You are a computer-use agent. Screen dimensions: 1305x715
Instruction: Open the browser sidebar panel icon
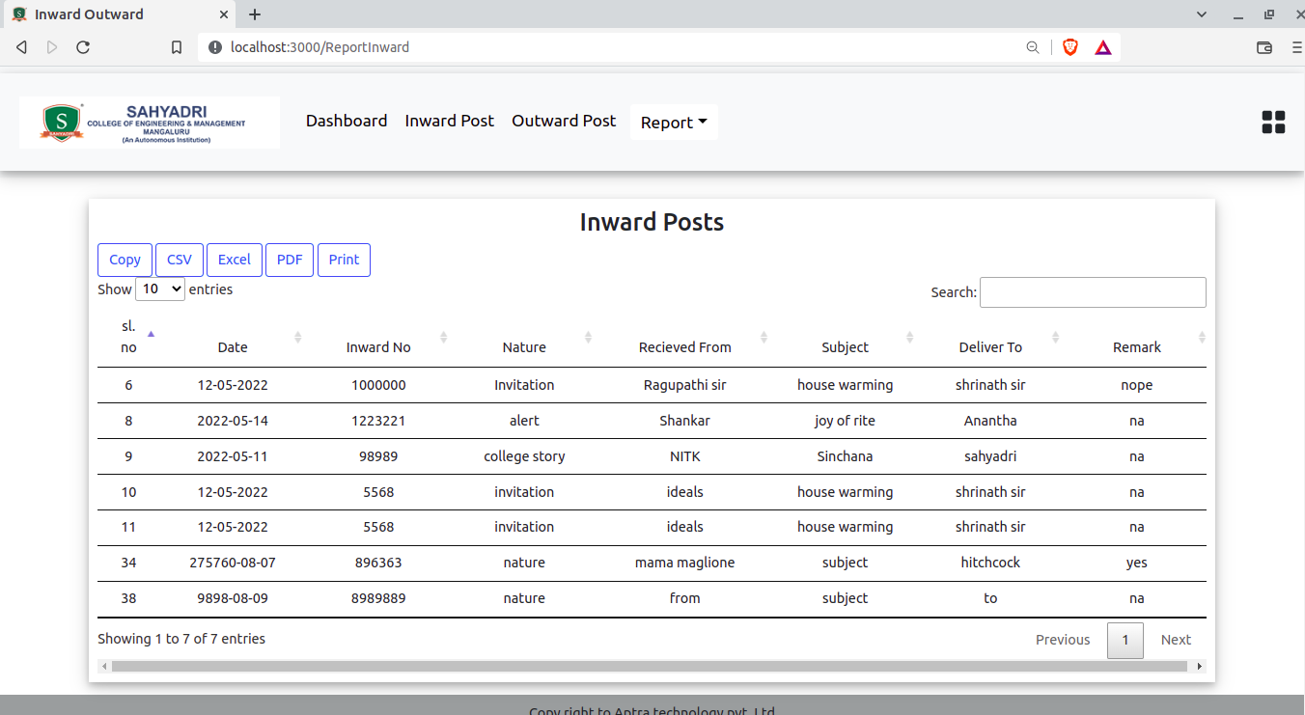(1264, 46)
